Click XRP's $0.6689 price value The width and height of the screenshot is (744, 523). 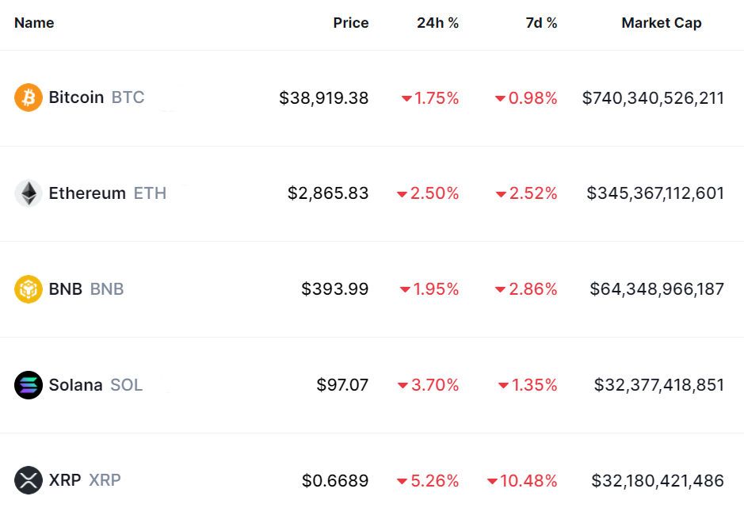pyautogui.click(x=335, y=481)
